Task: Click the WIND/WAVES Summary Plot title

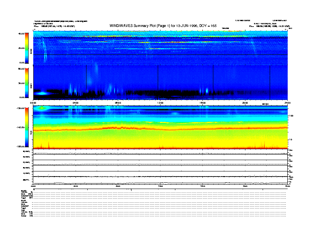Action: click(163, 26)
